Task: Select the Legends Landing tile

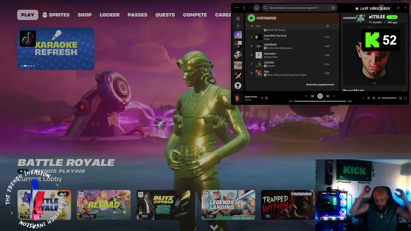Action: [228, 205]
